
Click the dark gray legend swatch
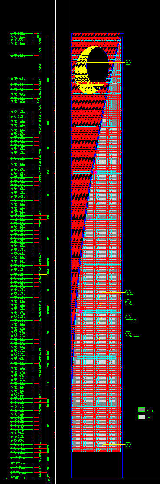coord(141,410)
